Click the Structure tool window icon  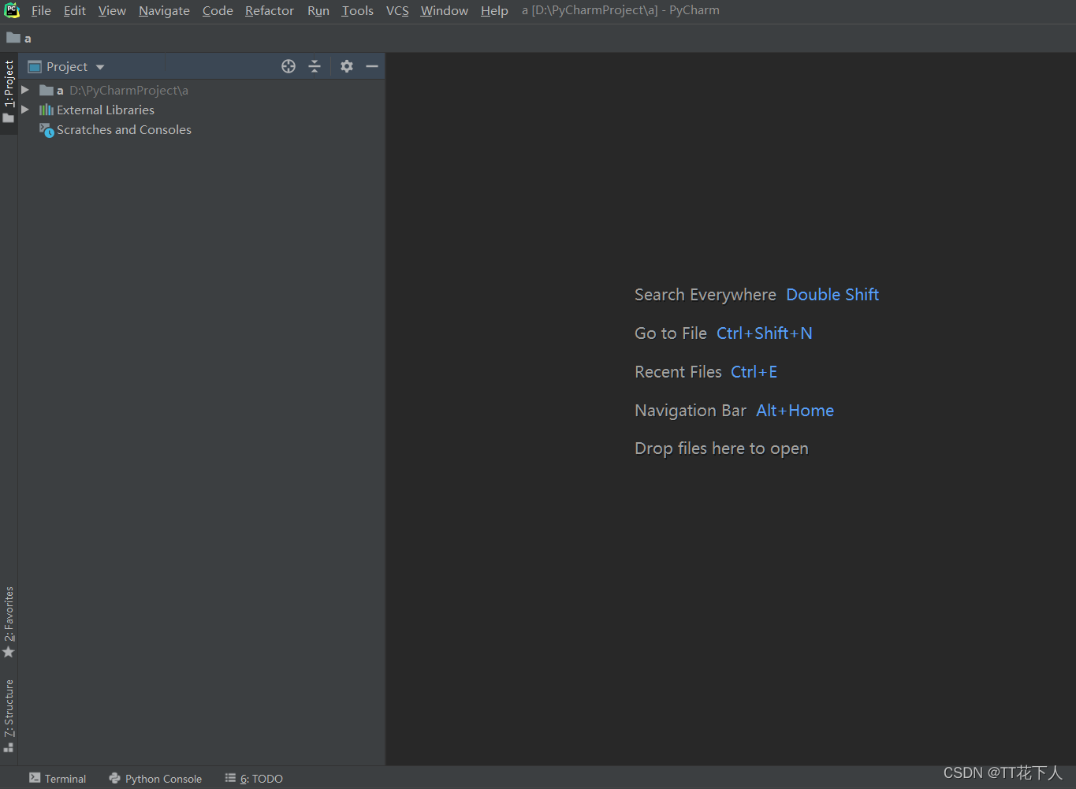click(x=9, y=747)
